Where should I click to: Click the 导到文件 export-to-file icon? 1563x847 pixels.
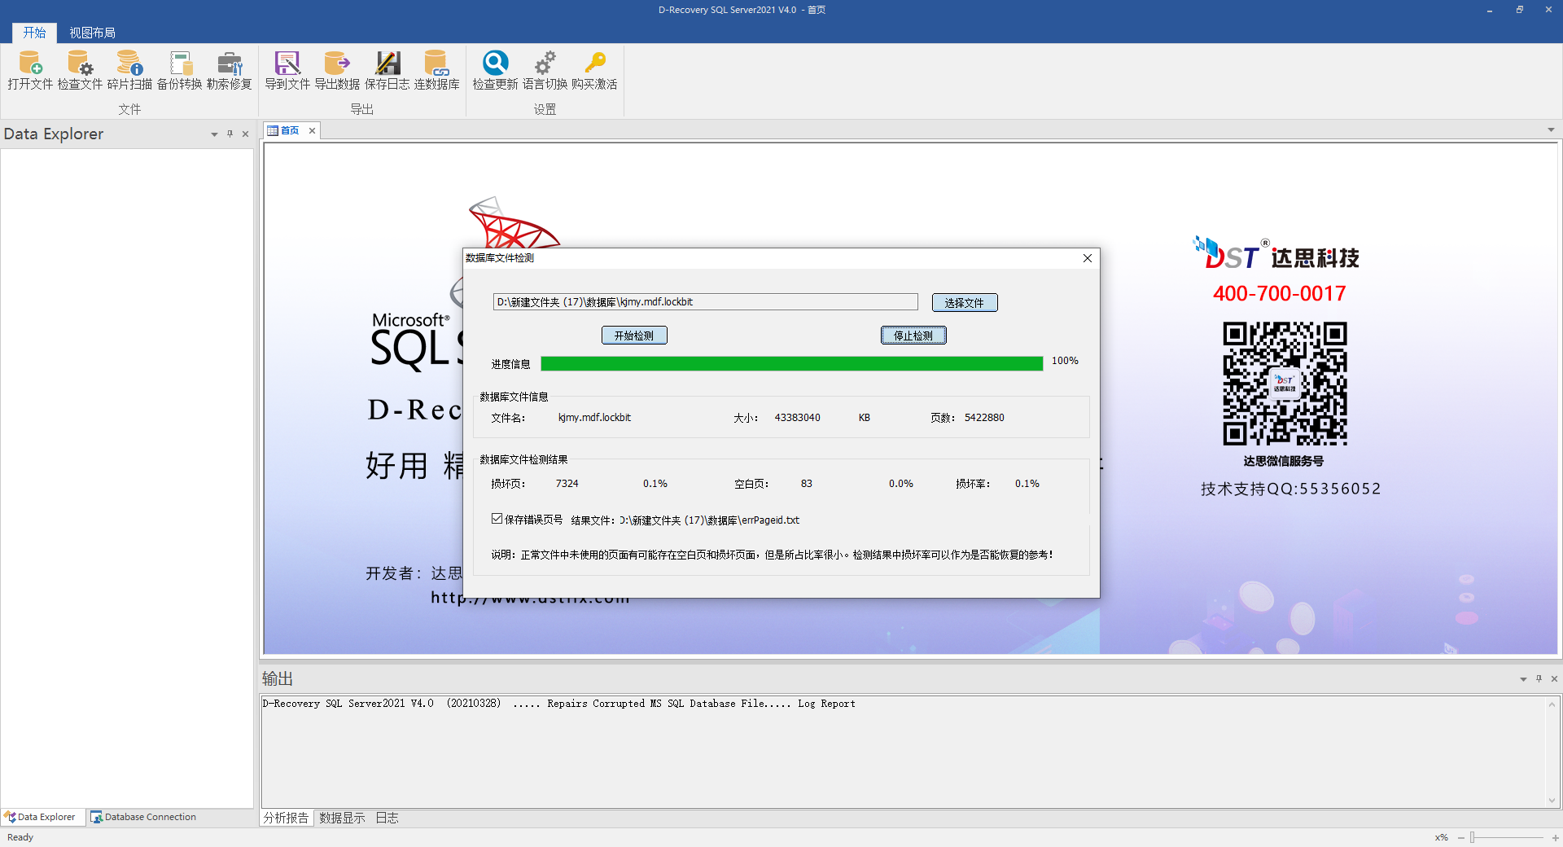[287, 70]
